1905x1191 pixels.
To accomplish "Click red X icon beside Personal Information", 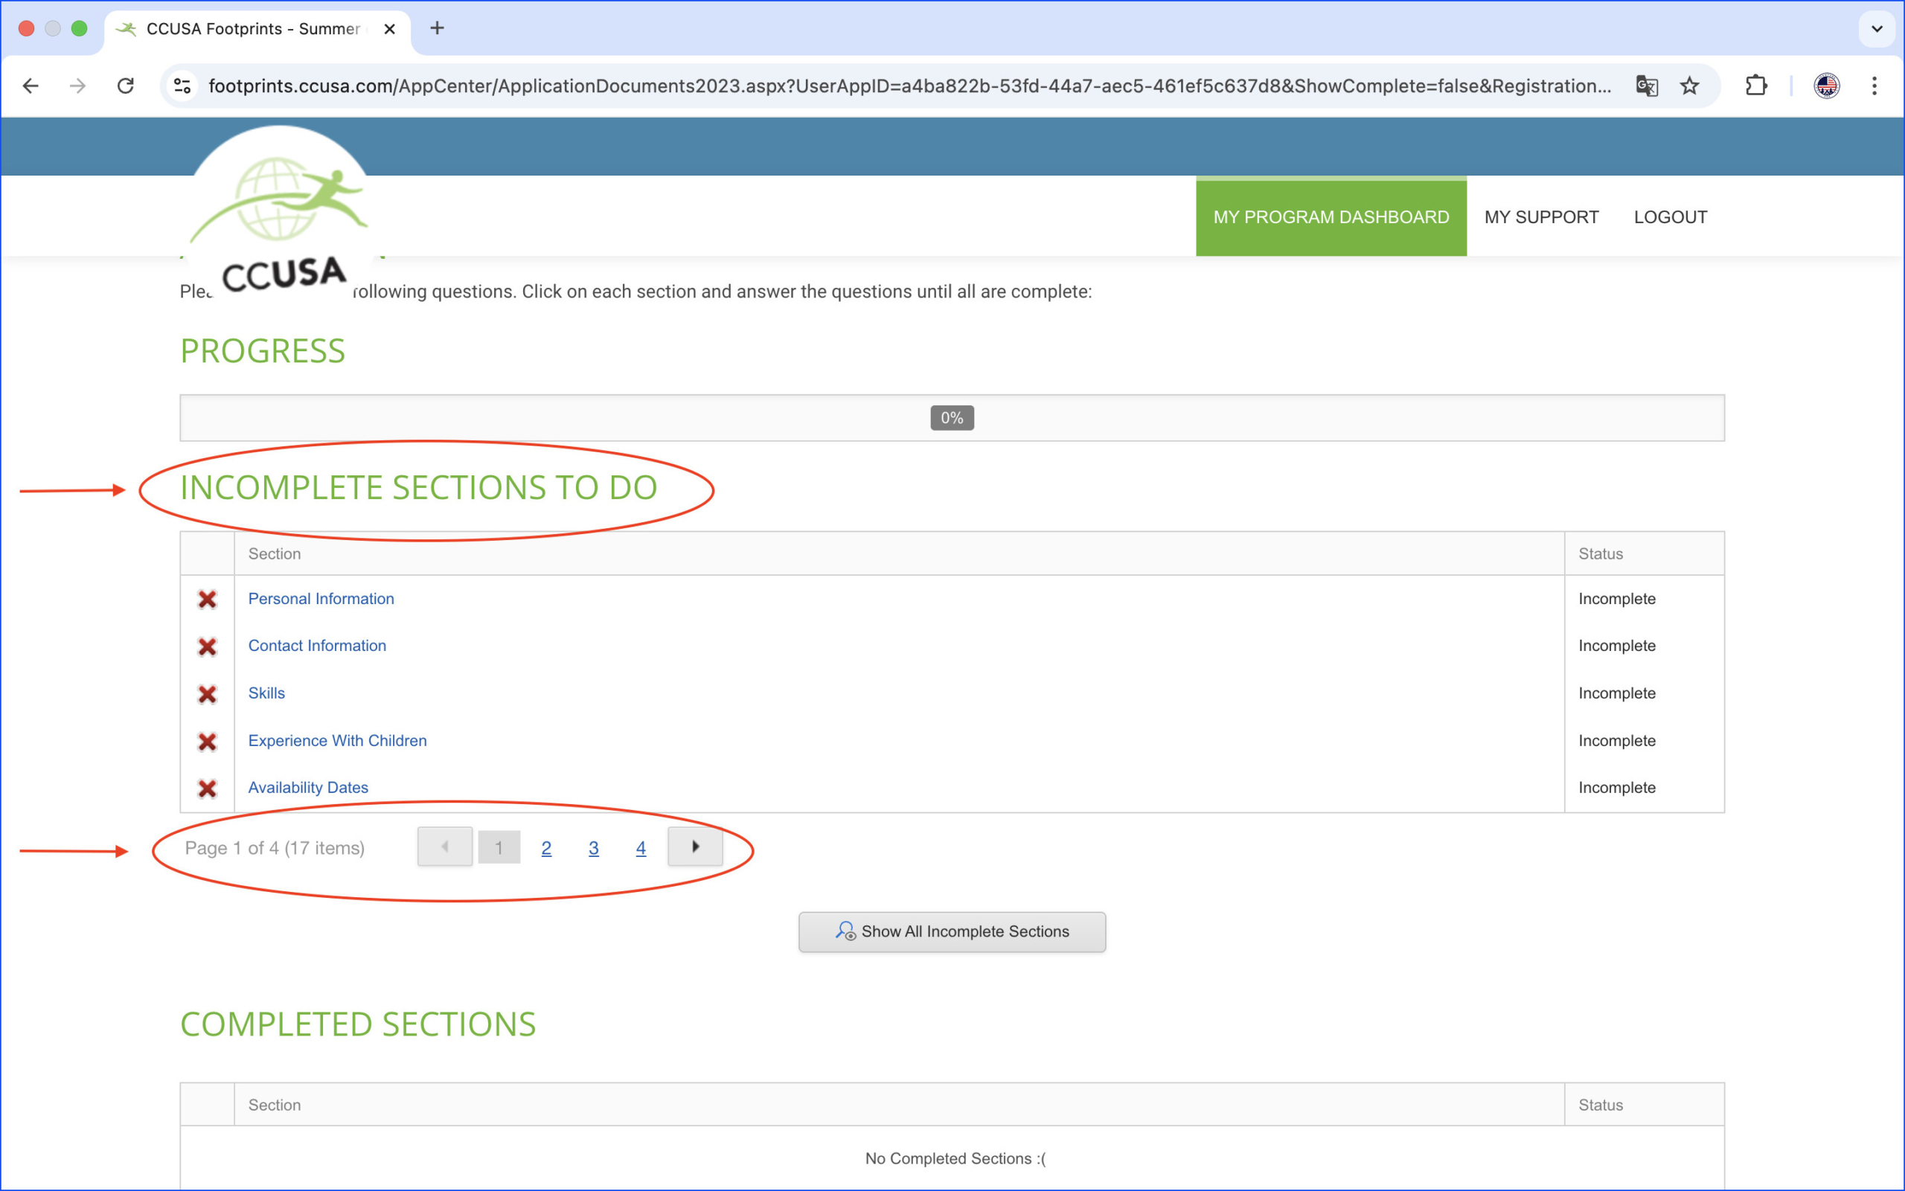I will [207, 600].
